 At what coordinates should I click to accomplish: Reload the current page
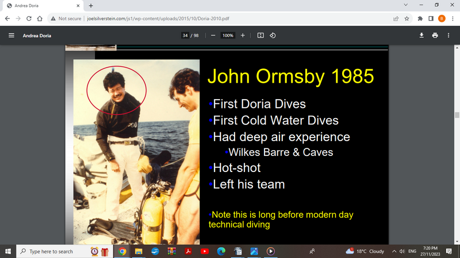[29, 18]
